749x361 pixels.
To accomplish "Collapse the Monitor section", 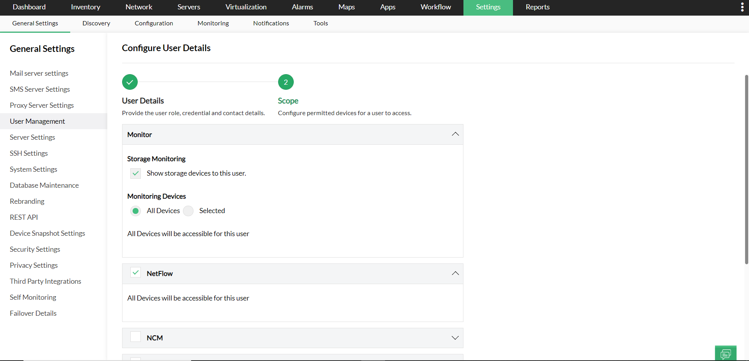I will click(x=455, y=134).
